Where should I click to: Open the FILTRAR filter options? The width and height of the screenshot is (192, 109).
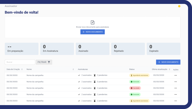tap(44, 62)
